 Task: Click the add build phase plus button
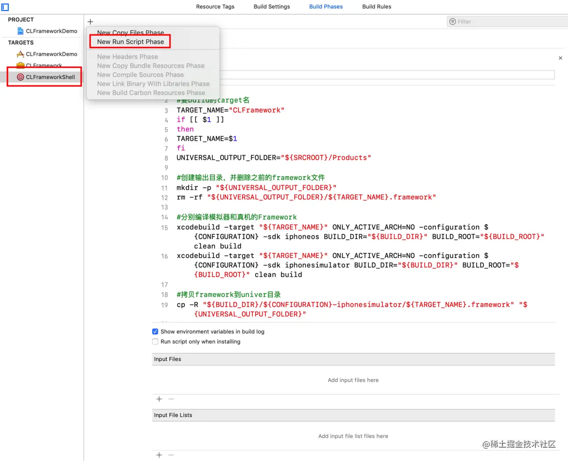90,22
